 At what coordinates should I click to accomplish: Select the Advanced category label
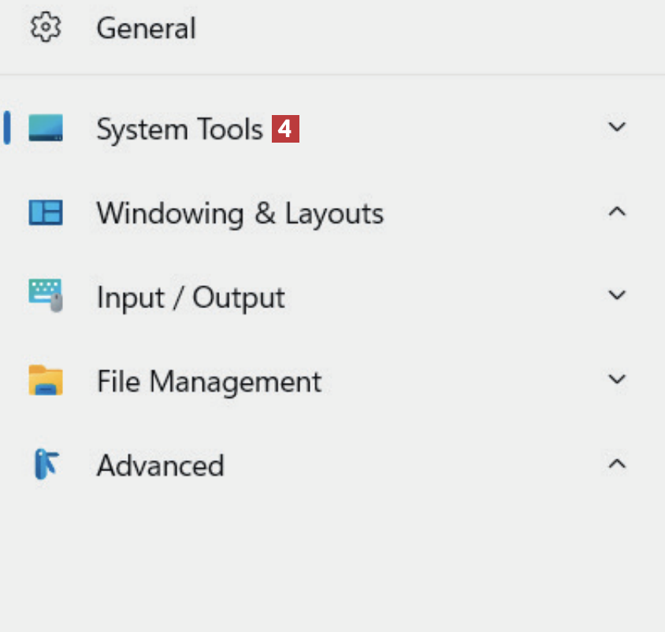pyautogui.click(x=160, y=466)
